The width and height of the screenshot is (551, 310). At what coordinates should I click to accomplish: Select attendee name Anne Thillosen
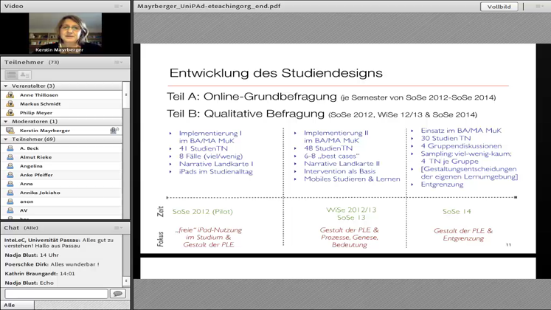click(x=39, y=95)
